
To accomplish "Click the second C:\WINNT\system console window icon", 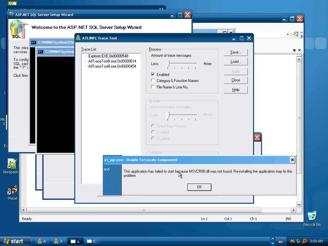I will pyautogui.click(x=41, y=52).
